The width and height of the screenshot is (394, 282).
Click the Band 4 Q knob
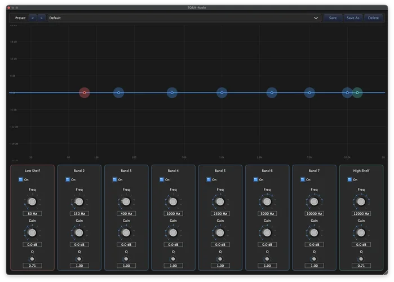(x=173, y=259)
